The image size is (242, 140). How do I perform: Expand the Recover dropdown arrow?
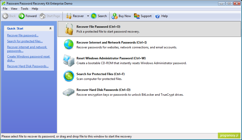pos(88,16)
